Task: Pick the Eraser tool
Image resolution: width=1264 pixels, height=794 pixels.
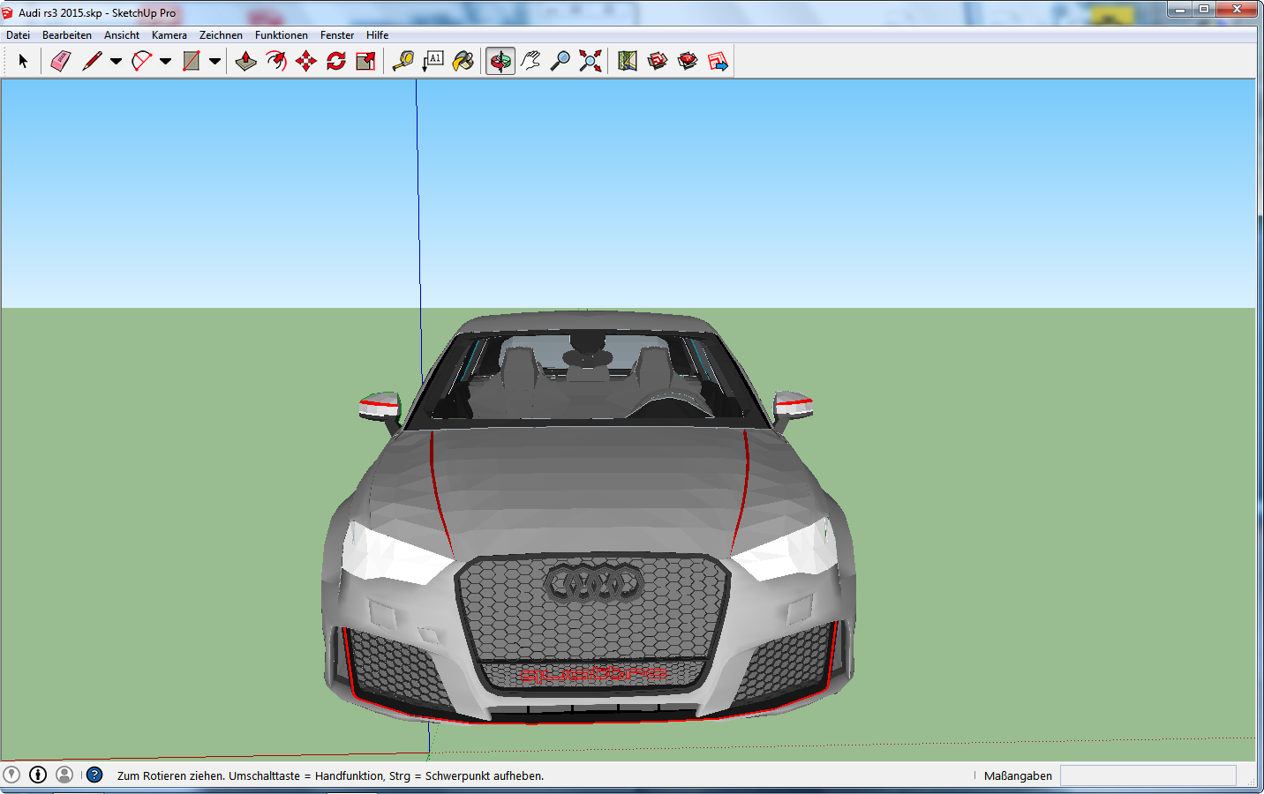Action: [x=60, y=61]
